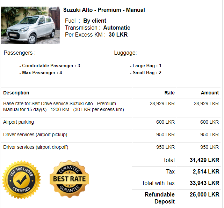This screenshot has height=208, width=224.
Task: Click the Best Rate Guarantee badge
Action: tap(70, 179)
